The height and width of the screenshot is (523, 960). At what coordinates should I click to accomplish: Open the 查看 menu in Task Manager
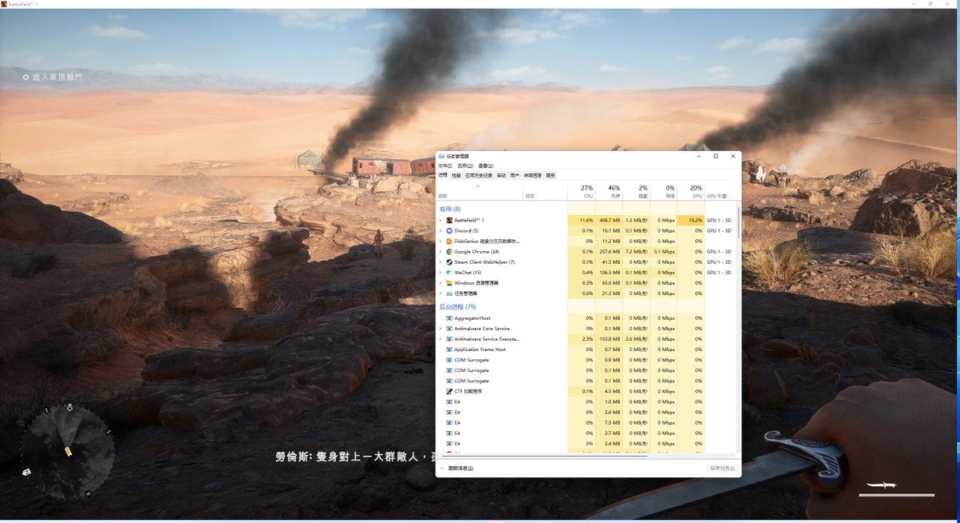coord(486,166)
